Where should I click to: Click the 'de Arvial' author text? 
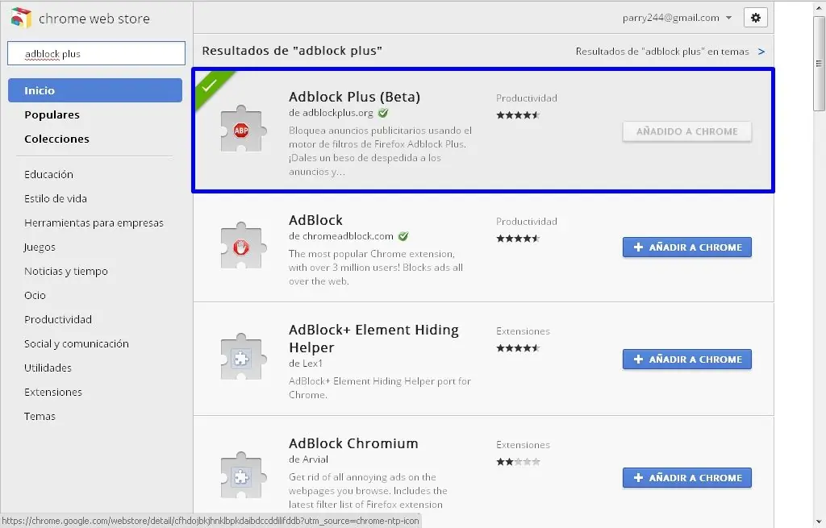coord(308,459)
